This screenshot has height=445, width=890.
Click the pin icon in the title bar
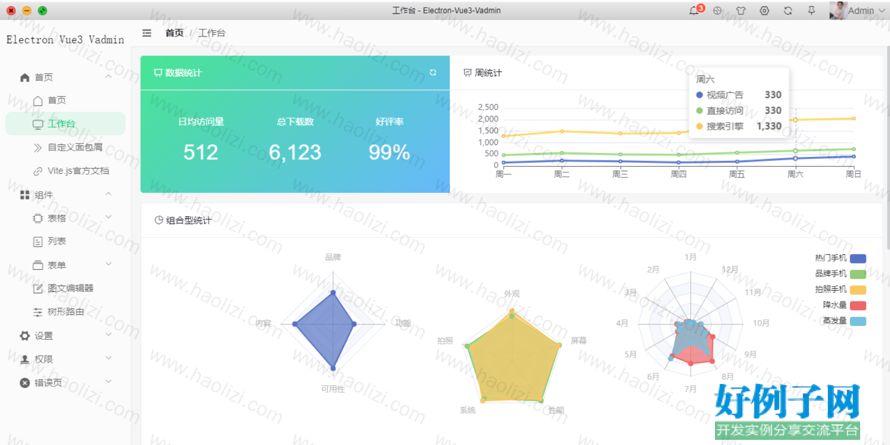tap(811, 11)
